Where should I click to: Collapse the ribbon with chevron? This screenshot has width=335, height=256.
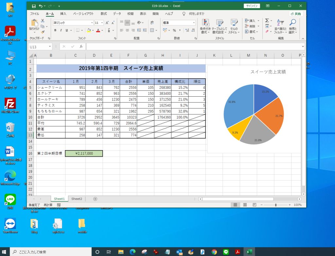[303, 39]
